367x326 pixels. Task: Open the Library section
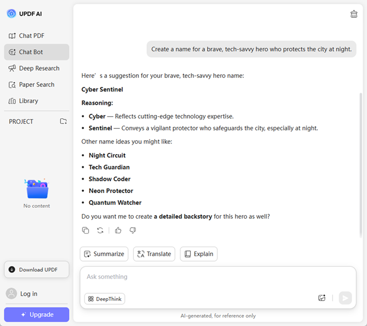pos(28,101)
